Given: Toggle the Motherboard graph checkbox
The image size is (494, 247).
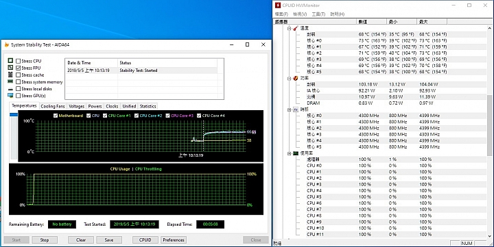Looking at the screenshot, I should pos(56,116).
